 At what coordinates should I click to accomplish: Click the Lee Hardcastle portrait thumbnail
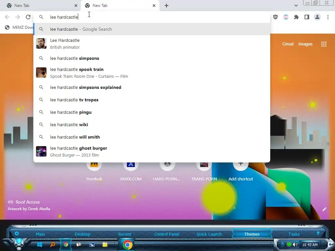pyautogui.click(x=41, y=43)
